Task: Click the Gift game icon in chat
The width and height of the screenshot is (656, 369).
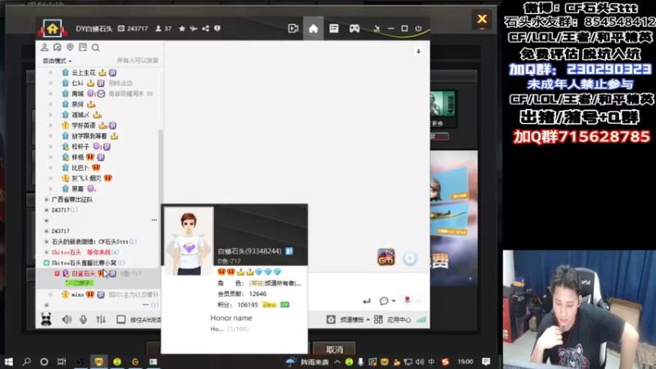Action: coord(385,257)
